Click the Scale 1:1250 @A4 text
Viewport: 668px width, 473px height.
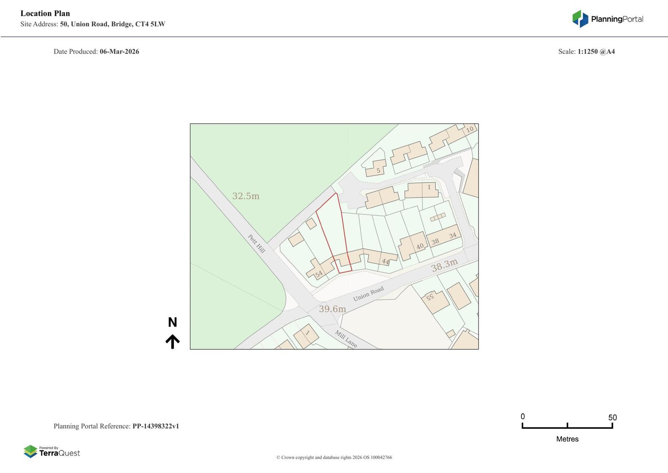tap(586, 52)
